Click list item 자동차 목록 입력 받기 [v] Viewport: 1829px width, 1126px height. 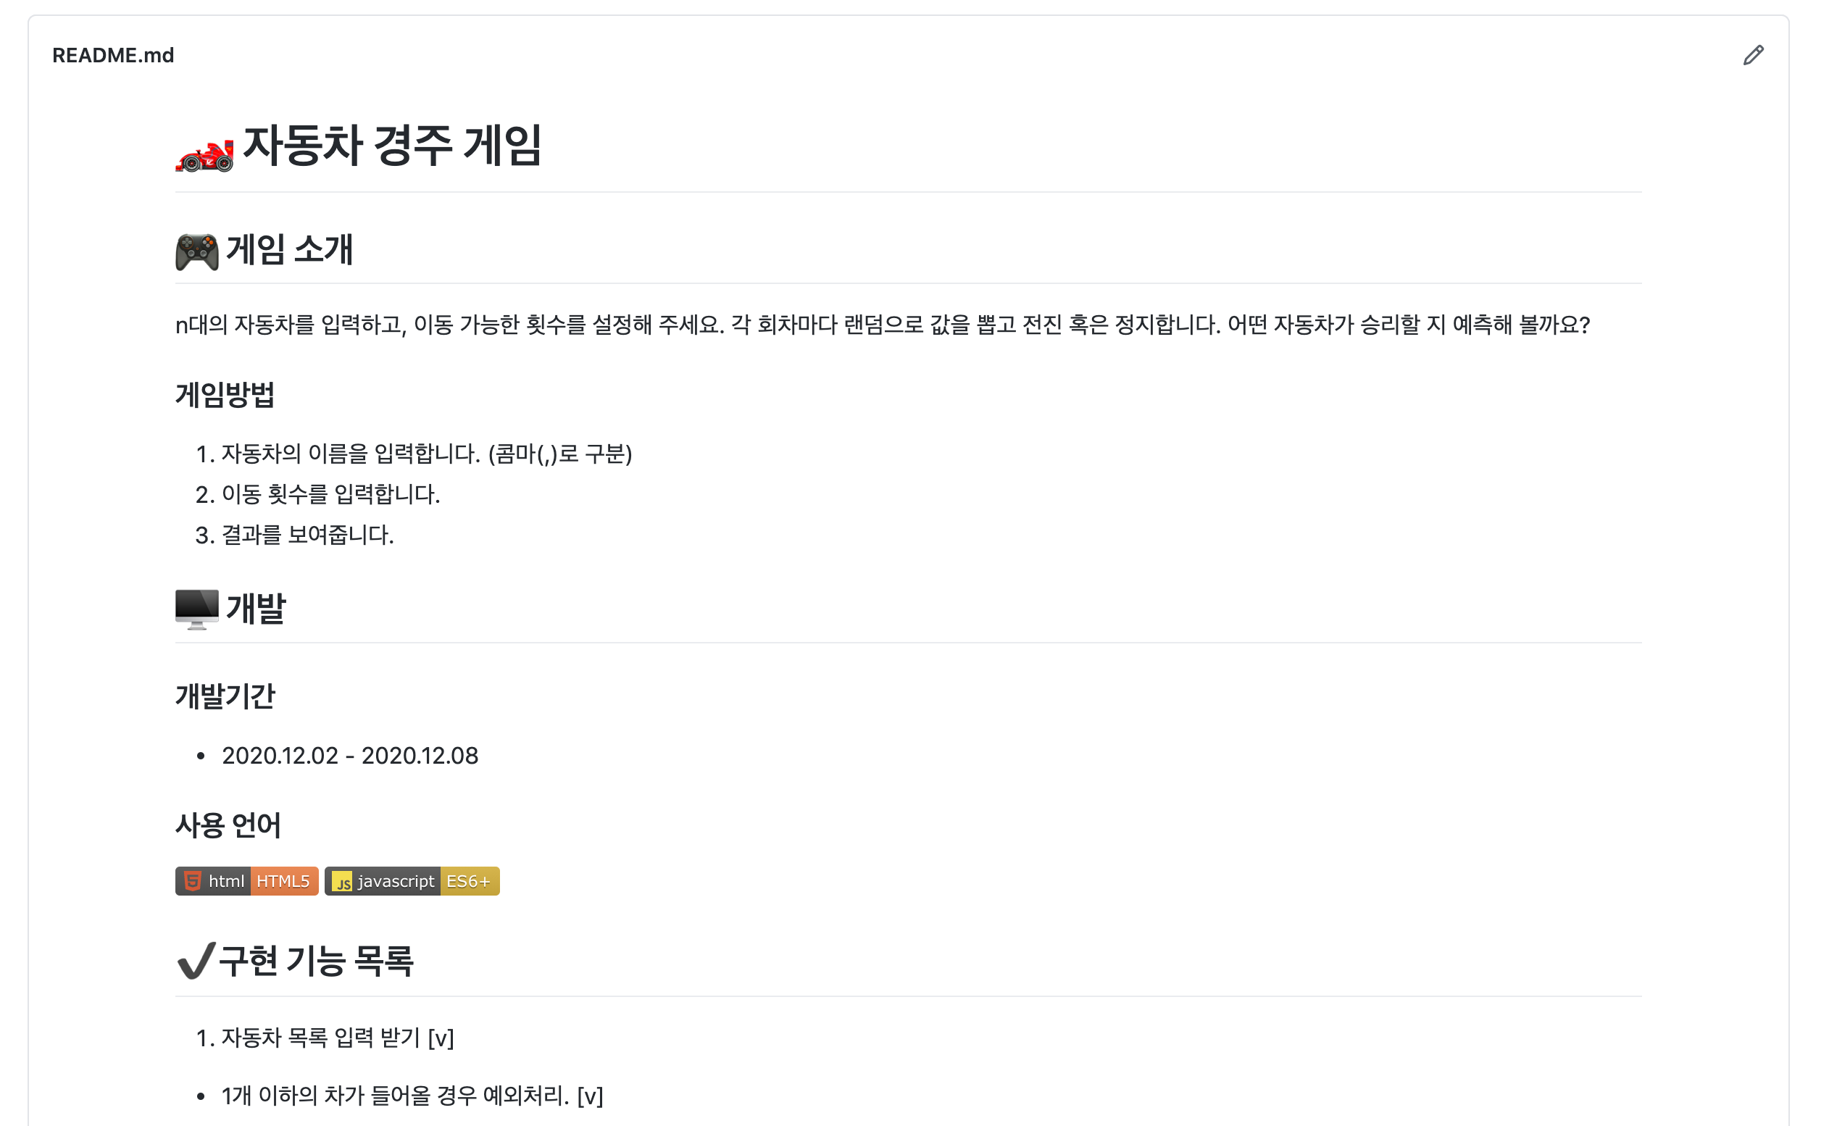coord(338,1038)
